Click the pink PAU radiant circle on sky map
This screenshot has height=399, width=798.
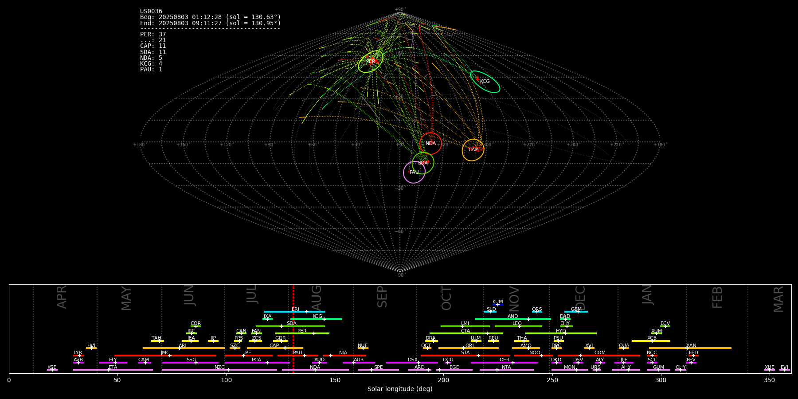[x=414, y=172]
